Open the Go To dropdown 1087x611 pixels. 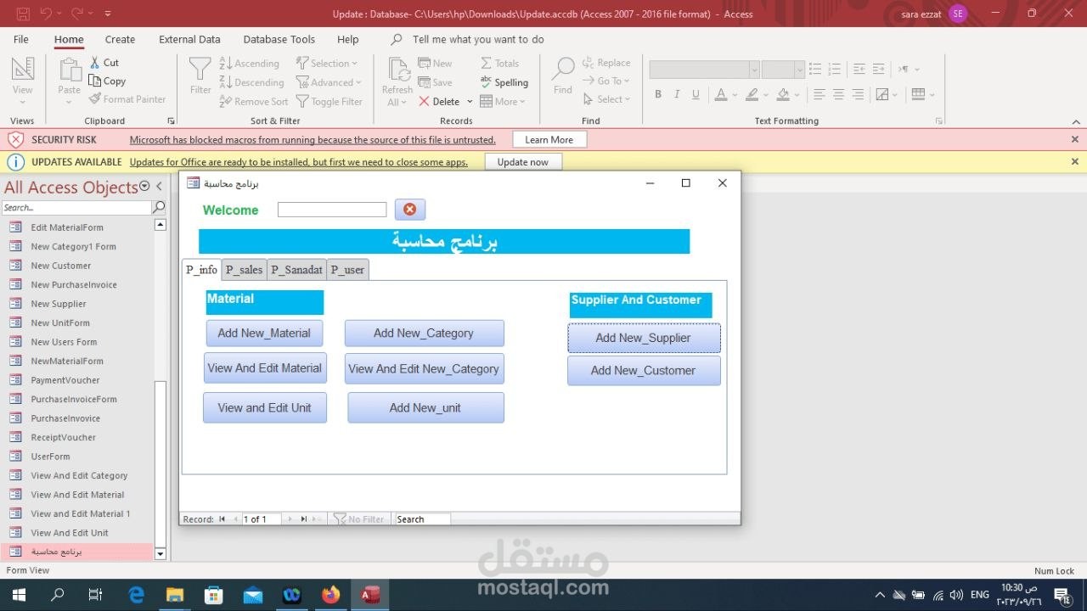(x=606, y=81)
